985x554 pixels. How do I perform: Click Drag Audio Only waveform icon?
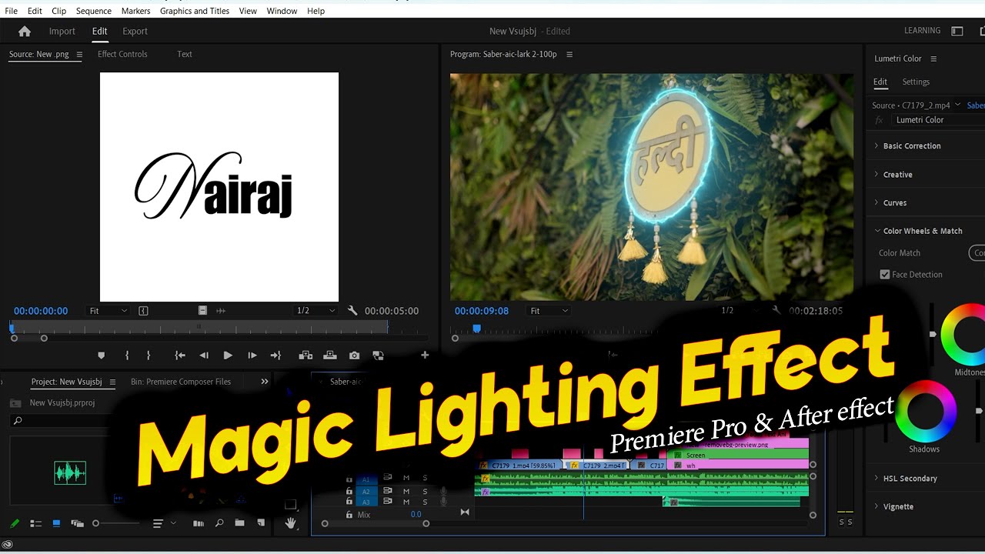221,311
